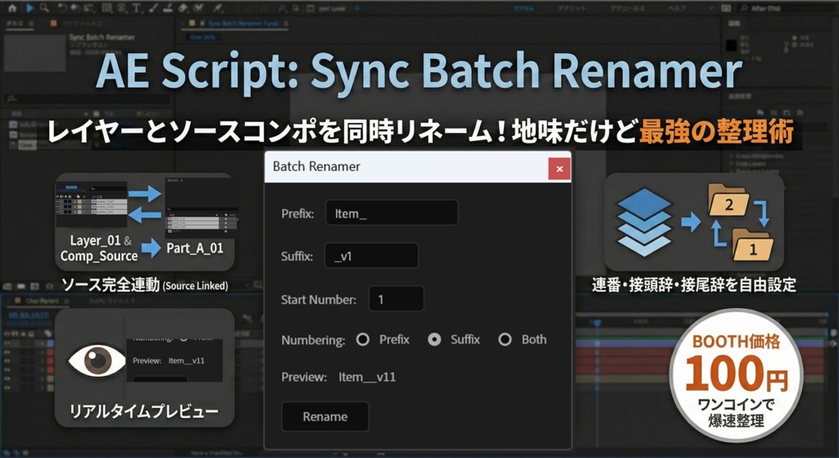
Task: Select the Selection arrow tool
Action: (30, 8)
